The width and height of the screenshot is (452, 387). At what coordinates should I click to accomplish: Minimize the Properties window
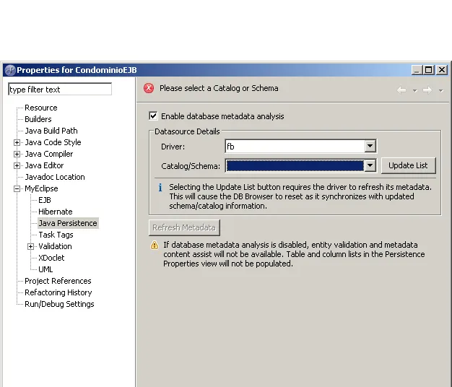click(416, 70)
